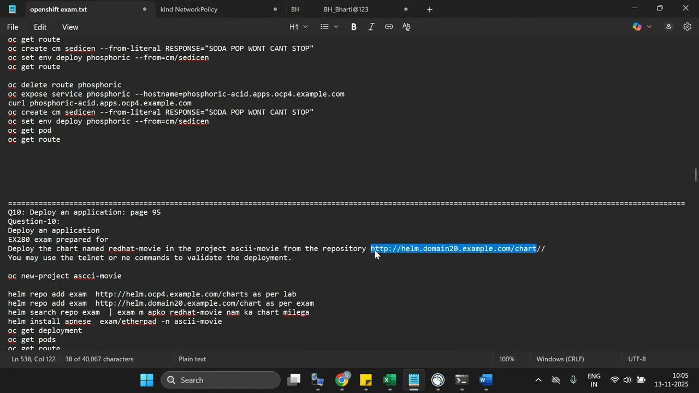Click the Plain text format indicator
Image resolution: width=699 pixels, height=393 pixels.
[192, 359]
